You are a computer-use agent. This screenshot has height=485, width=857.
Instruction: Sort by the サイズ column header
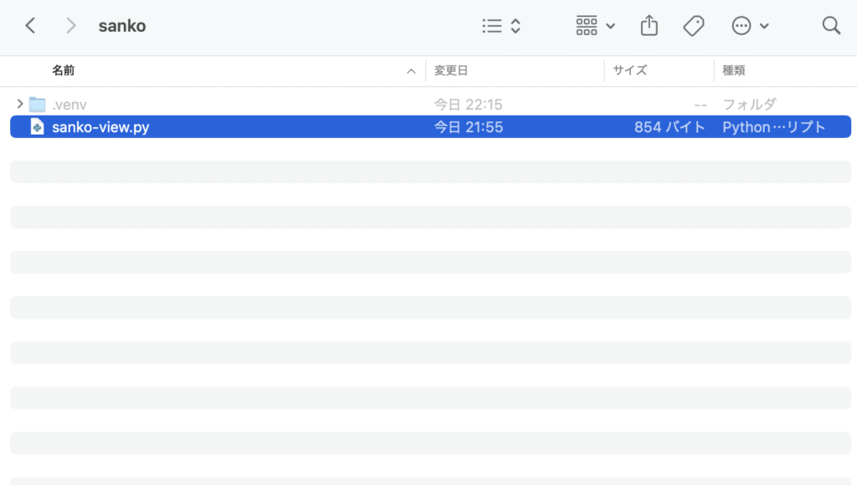[629, 71]
